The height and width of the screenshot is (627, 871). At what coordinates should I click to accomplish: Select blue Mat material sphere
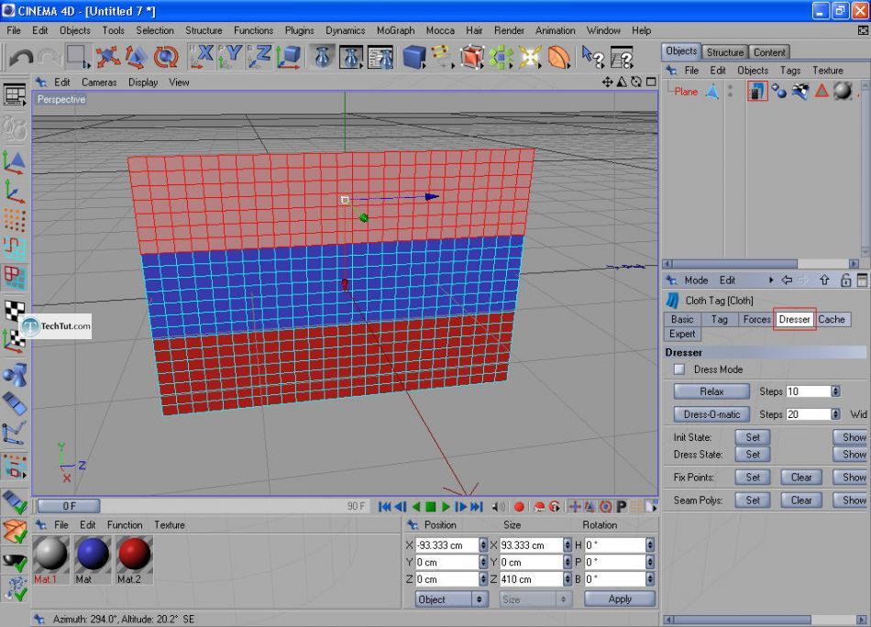coord(93,555)
